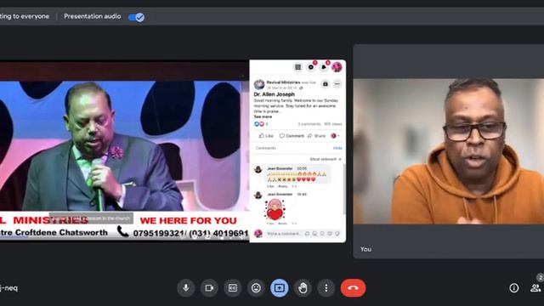This screenshot has height=306, width=544.
Task: Click Jean Govender's avatar on the emoji comment
Action: (258, 169)
